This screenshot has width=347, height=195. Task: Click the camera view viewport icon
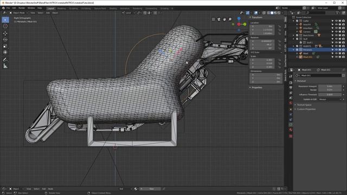coord(219,19)
